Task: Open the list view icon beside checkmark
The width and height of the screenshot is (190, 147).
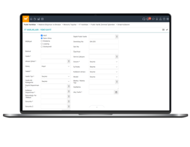Action: coord(163,30)
